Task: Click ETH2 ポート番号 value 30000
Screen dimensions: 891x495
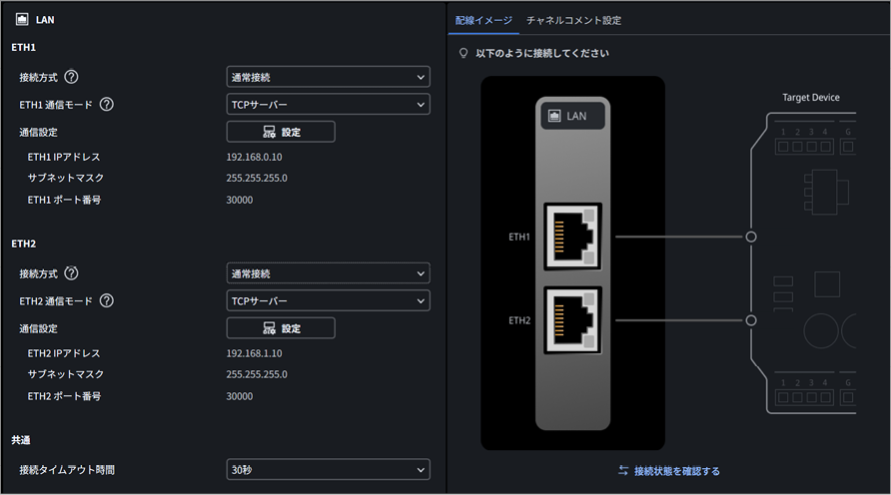Action: coord(239,396)
